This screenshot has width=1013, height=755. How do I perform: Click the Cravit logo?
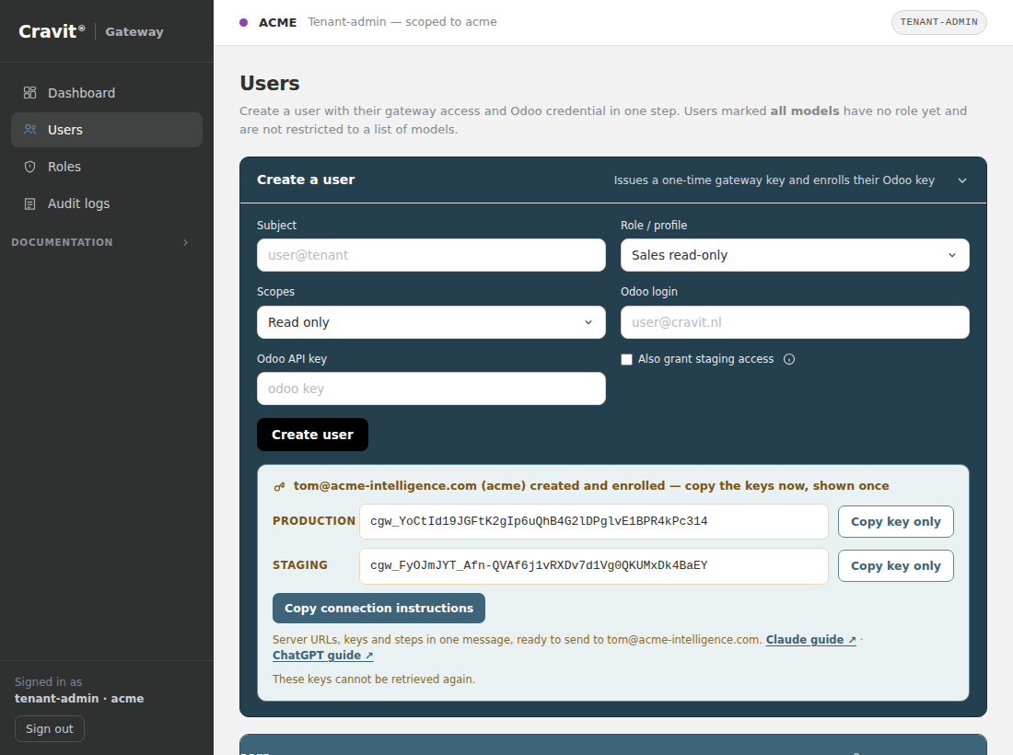pyautogui.click(x=52, y=31)
